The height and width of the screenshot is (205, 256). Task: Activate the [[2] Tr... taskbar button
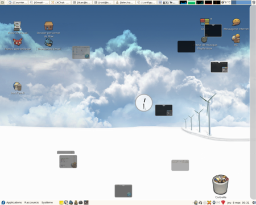pos(168,2)
